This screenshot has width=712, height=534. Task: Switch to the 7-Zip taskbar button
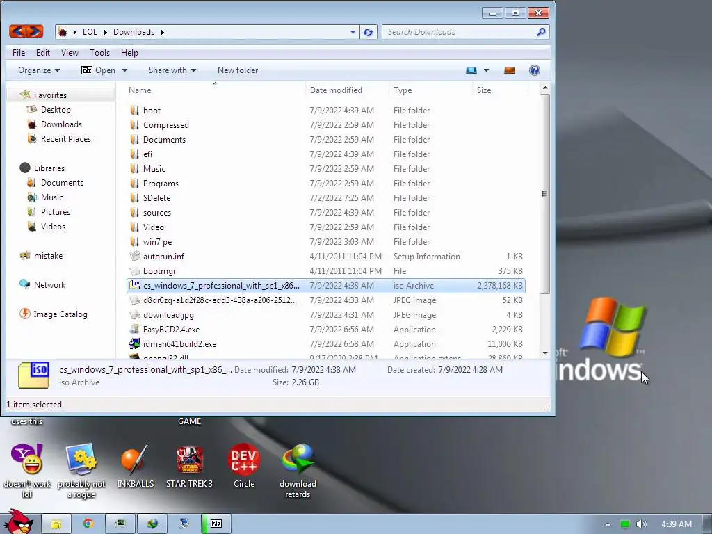click(x=216, y=524)
